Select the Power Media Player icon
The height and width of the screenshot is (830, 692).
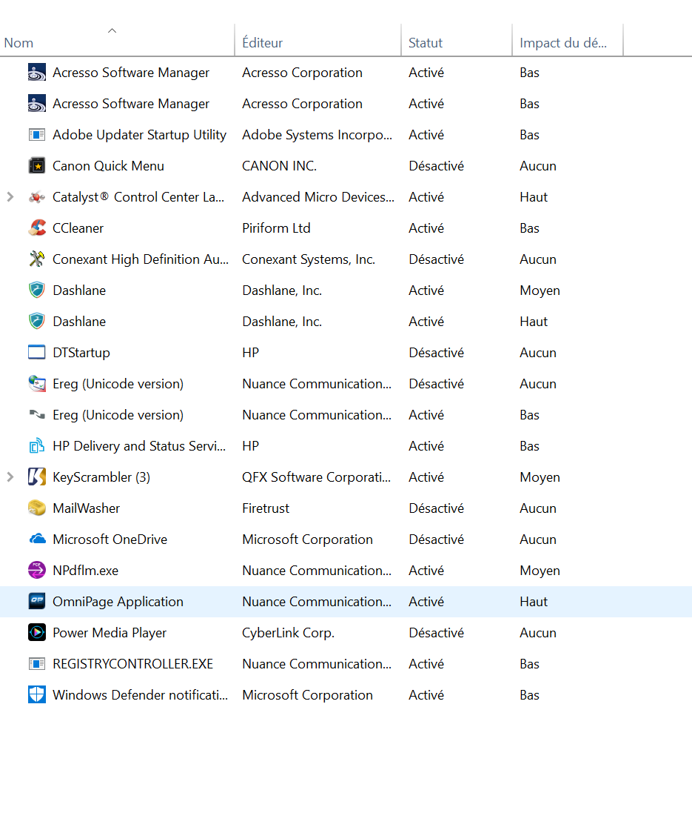36,633
